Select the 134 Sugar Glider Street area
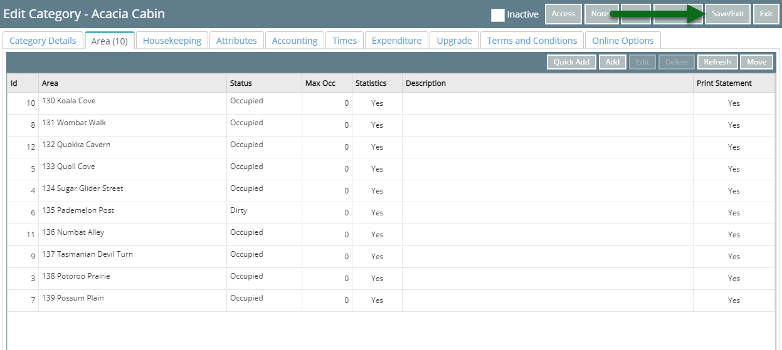This screenshot has width=782, height=350. click(82, 188)
